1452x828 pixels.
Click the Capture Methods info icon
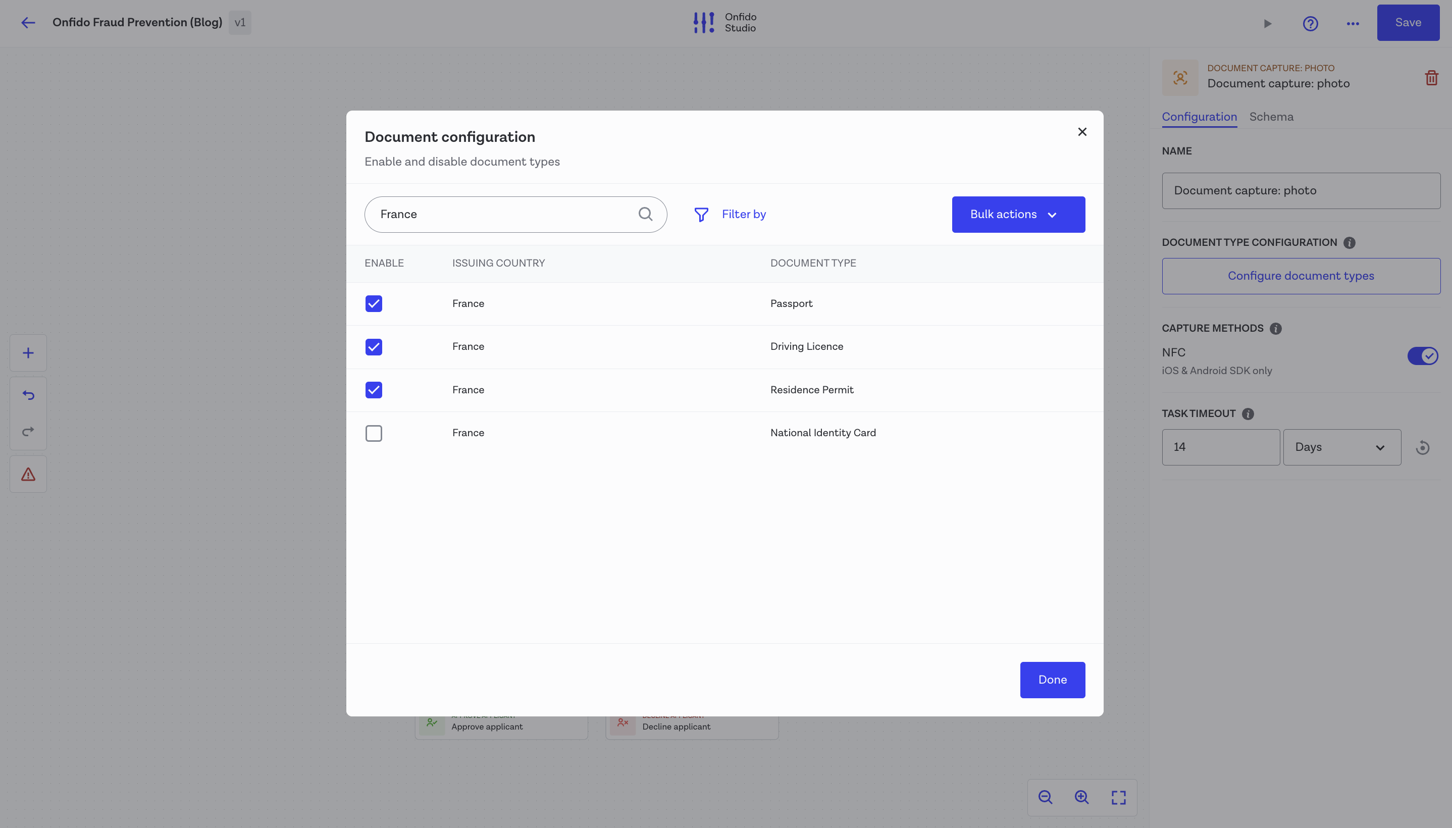point(1275,329)
